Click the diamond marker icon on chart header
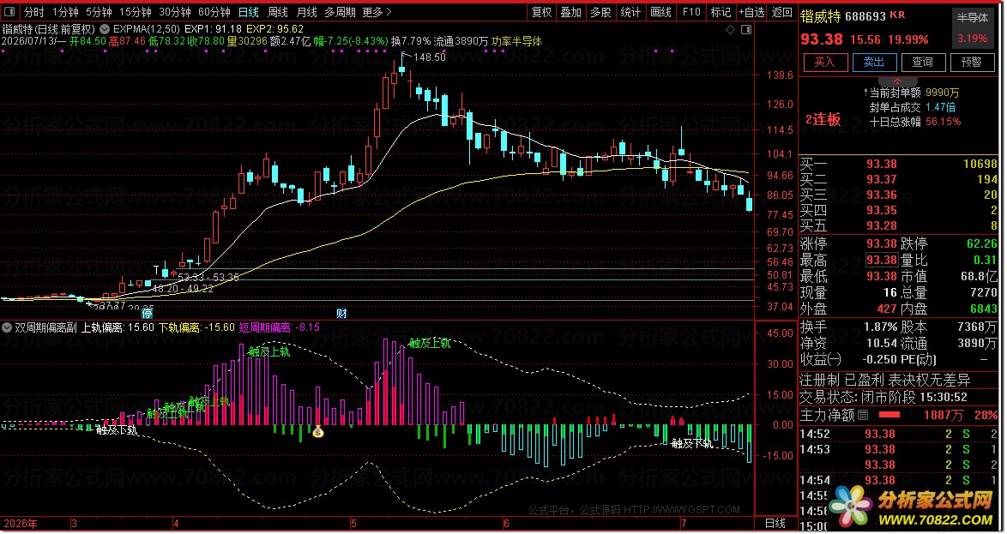The width and height of the screenshot is (1007, 534). [730, 29]
